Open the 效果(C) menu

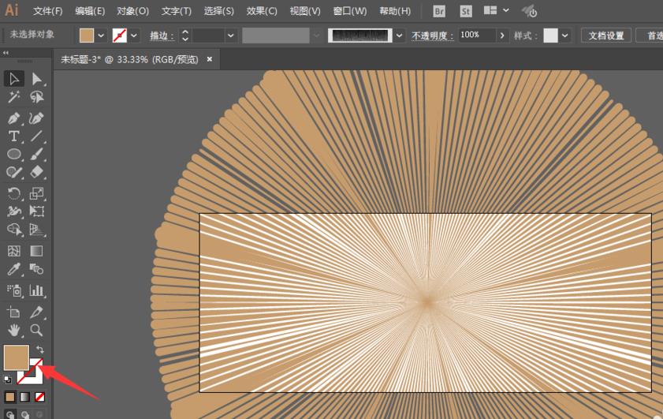coord(261,11)
